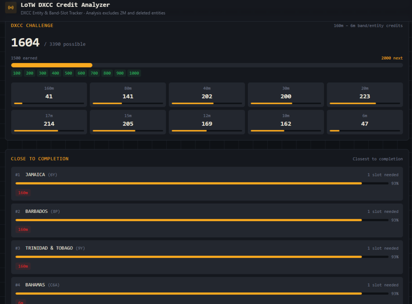The image size is (412, 304).
Task: Click Barbados 160m missing band tag
Action: (x=23, y=229)
